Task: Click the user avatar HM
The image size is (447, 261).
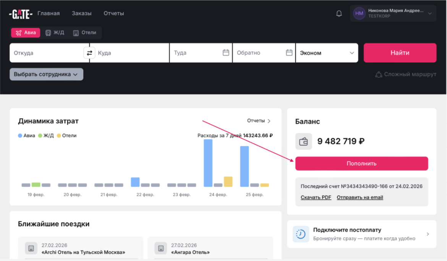Action: 359,13
